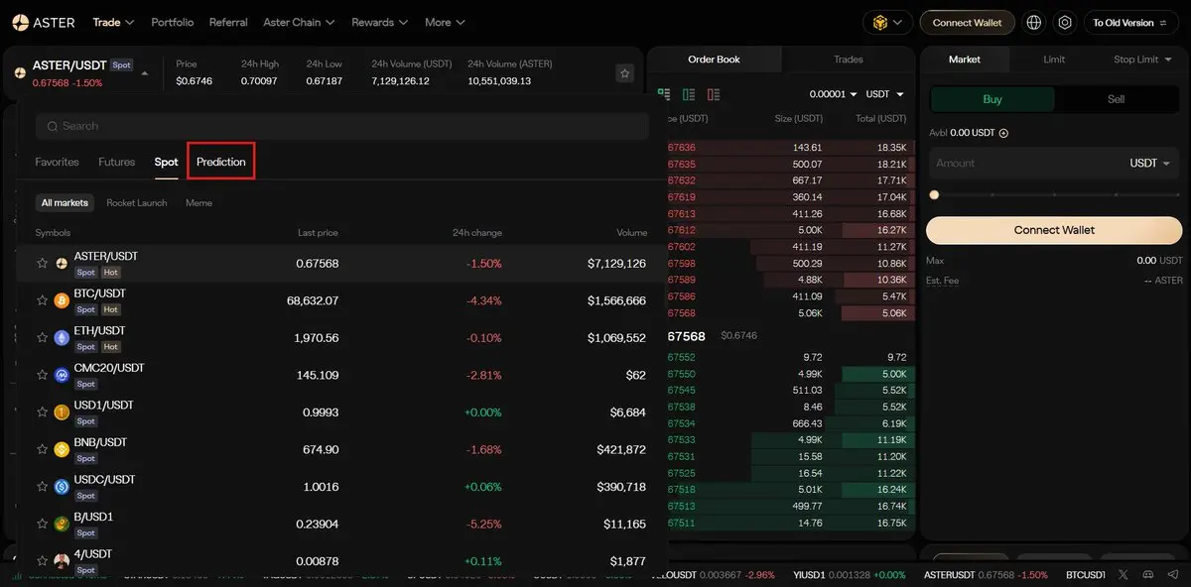
Task: Click the amount percentage slider handle
Action: pos(934,195)
